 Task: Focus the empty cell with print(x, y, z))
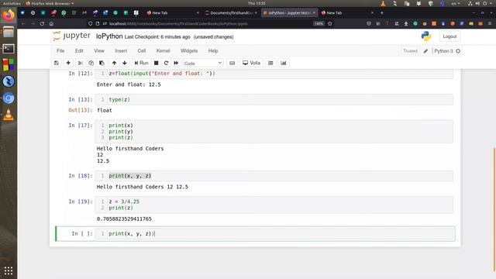click(274, 234)
